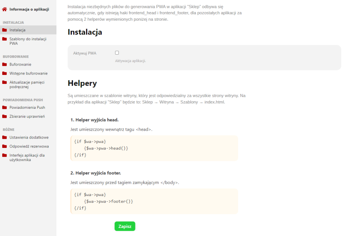Viewport: 346px width, 236px height.
Task: Click the home icon beside Informacja o aplikacji
Action: pyautogui.click(x=5, y=9)
